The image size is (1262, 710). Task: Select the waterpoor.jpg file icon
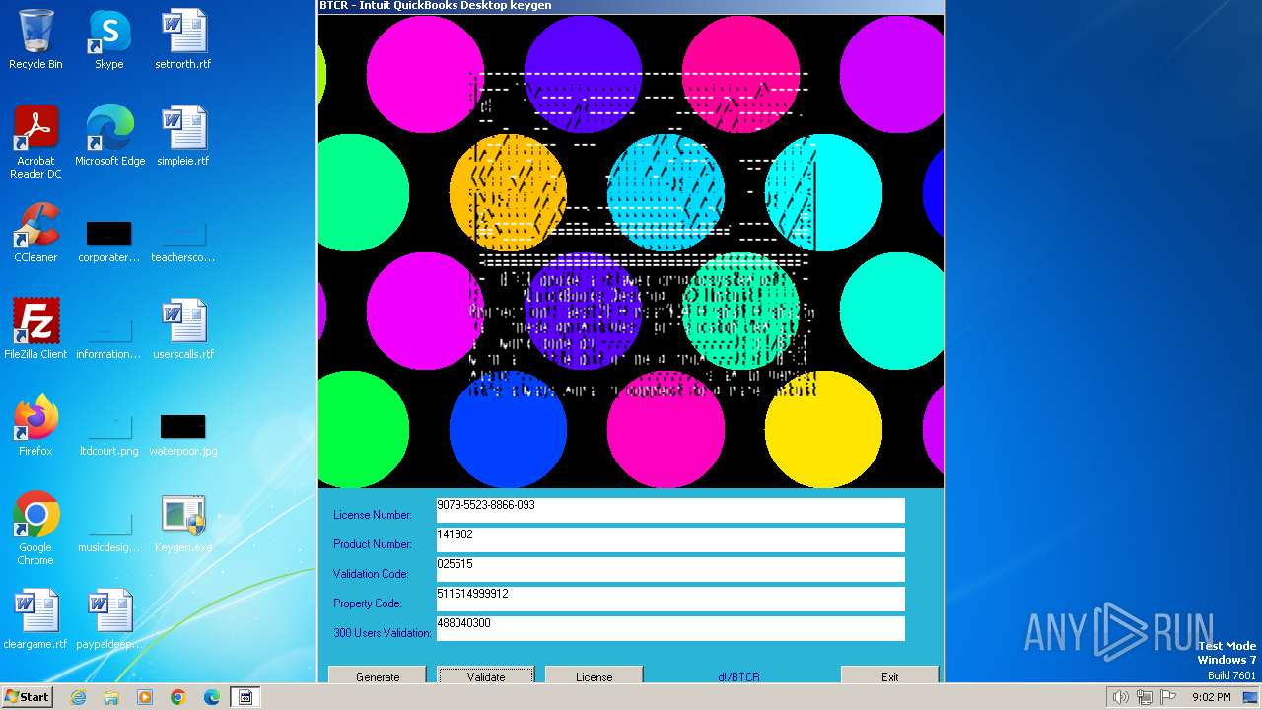coord(183,436)
